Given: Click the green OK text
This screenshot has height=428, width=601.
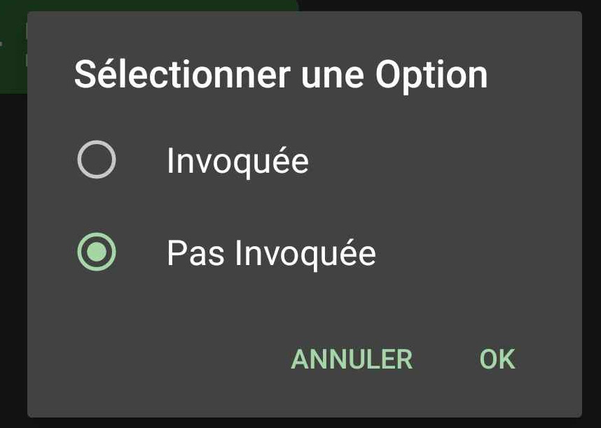Looking at the screenshot, I should pos(497,359).
